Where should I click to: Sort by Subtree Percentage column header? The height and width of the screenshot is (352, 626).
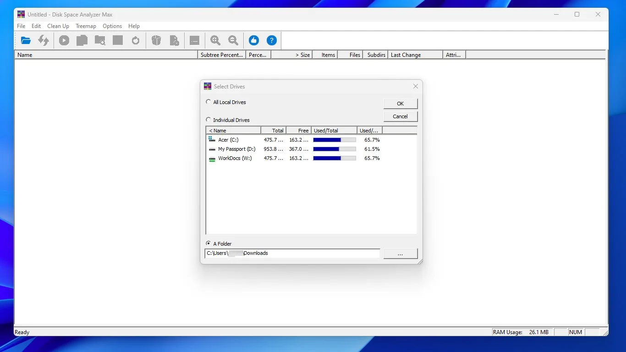[x=221, y=55]
